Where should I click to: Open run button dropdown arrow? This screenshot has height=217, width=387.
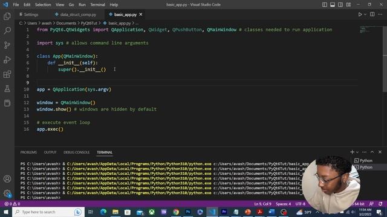click(x=365, y=14)
